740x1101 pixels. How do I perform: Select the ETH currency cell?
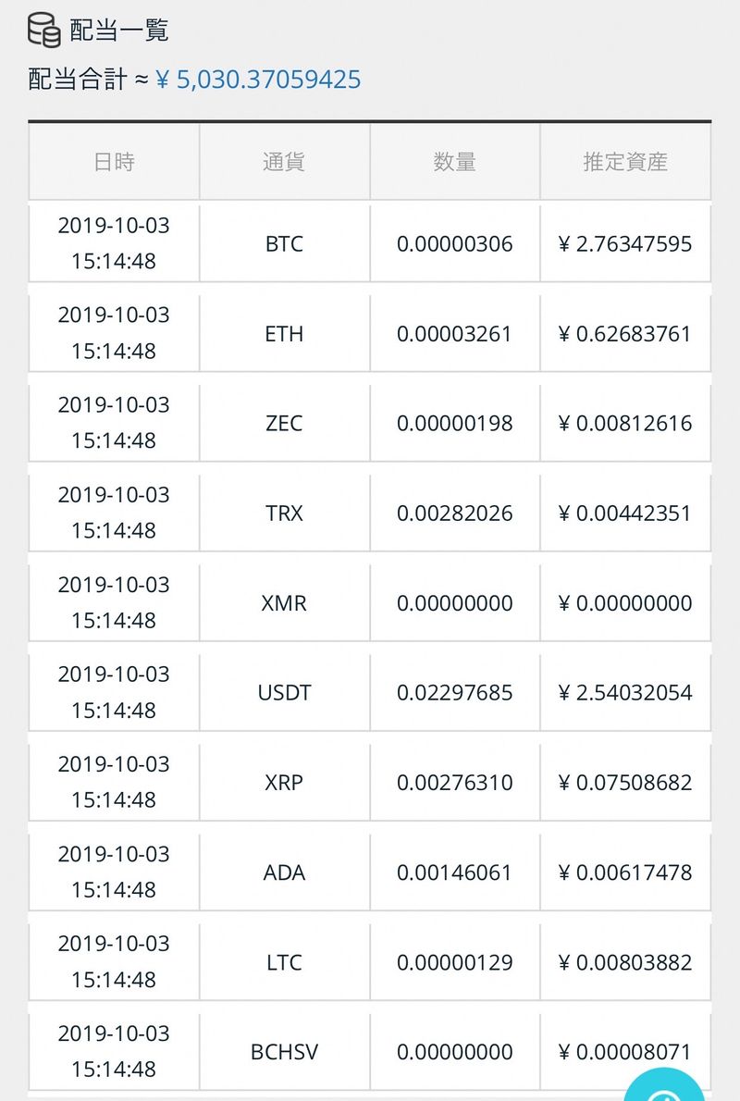[284, 334]
